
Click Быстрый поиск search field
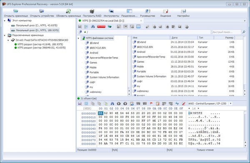[x=226, y=32]
